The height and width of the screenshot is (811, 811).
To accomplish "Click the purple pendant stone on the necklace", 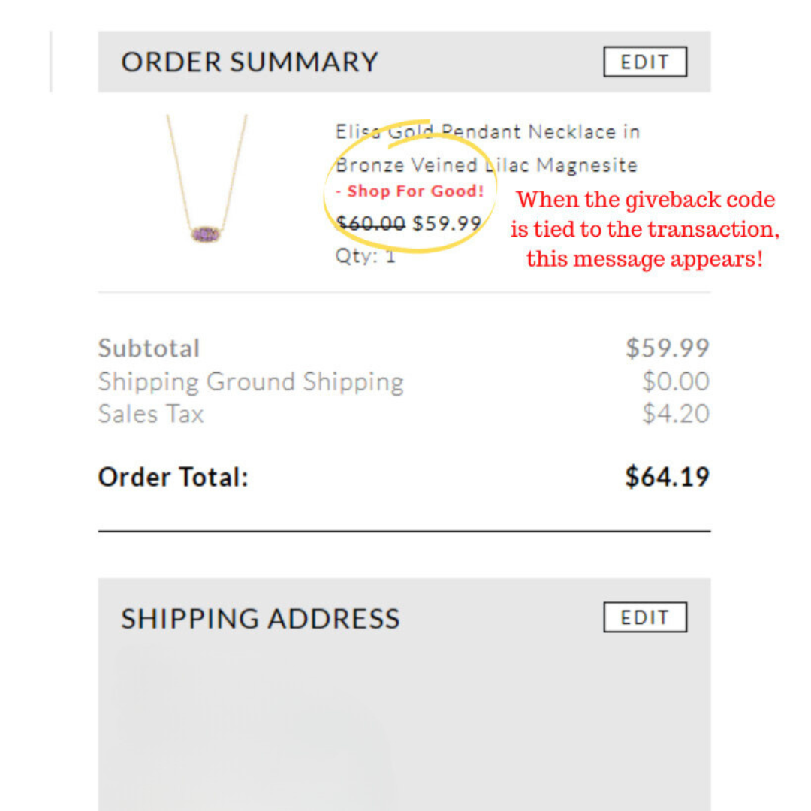I will click(x=205, y=234).
